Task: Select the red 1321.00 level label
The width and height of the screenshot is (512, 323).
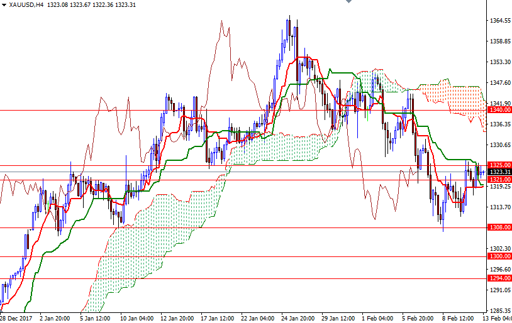Action: click(x=499, y=180)
